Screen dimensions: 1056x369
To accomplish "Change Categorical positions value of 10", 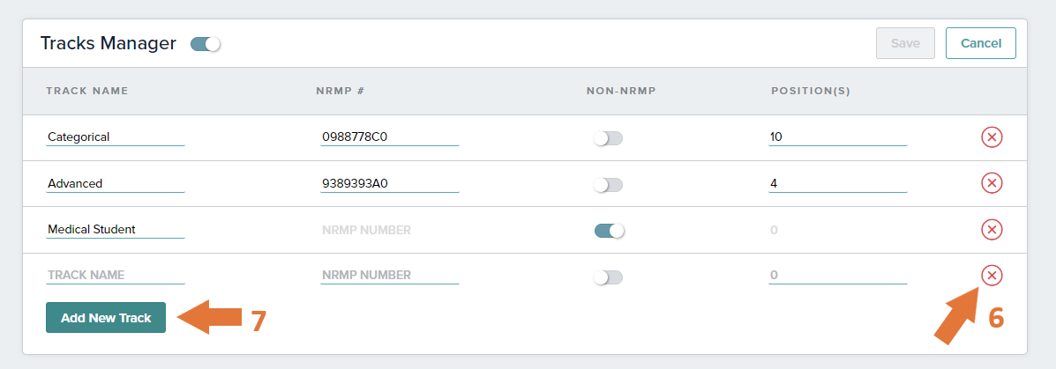I will [x=838, y=137].
